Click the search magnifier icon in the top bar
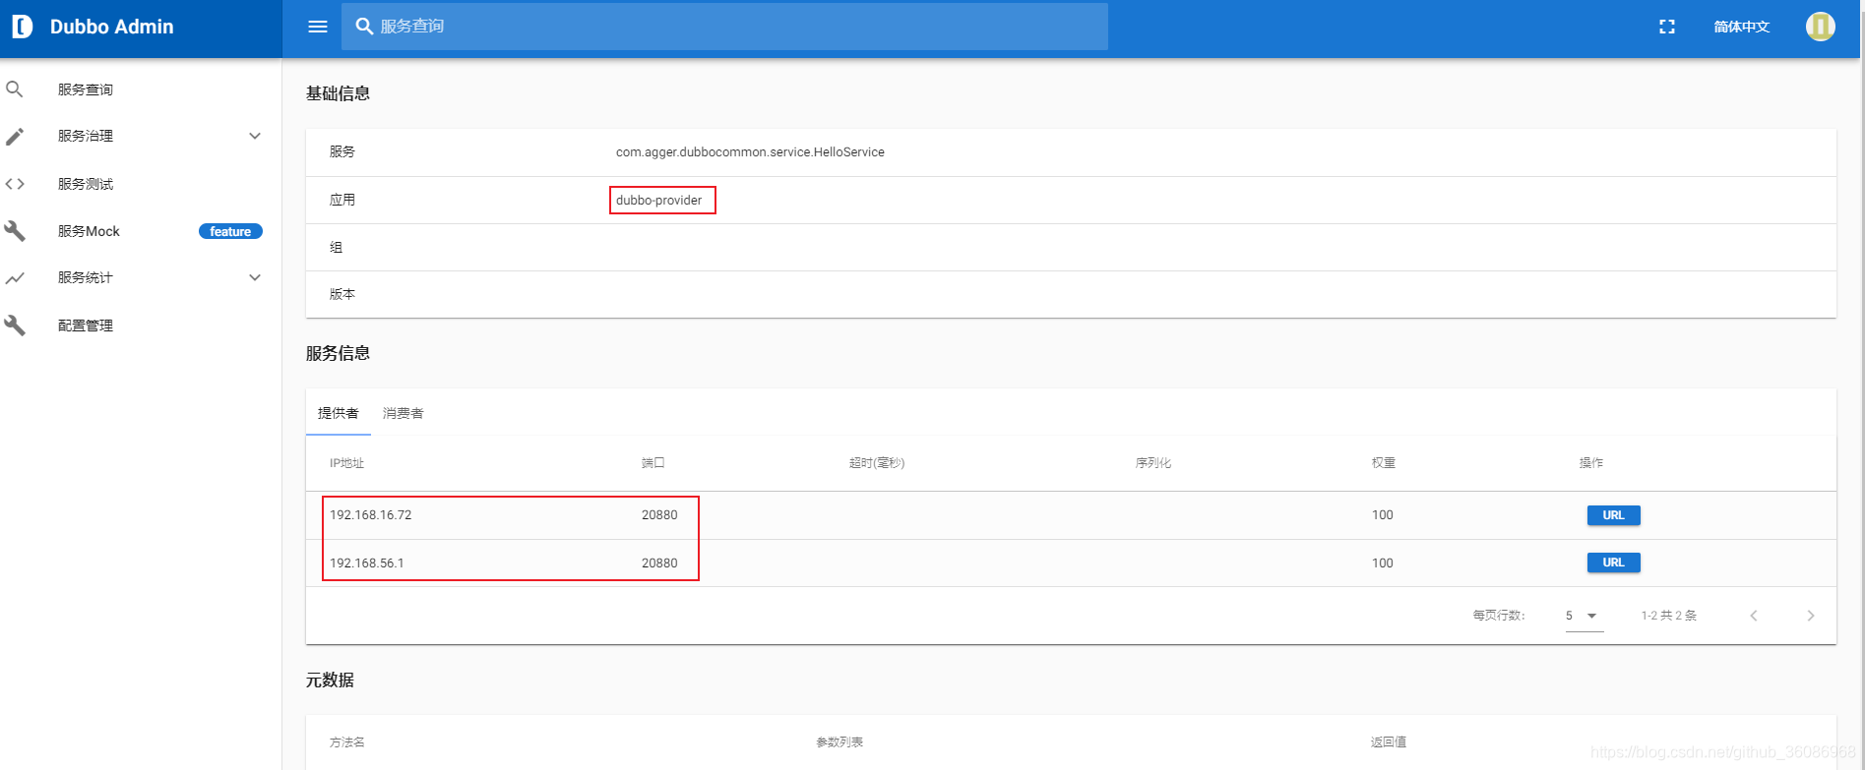Screen dimensions: 1865x770 pyautogui.click(x=364, y=27)
